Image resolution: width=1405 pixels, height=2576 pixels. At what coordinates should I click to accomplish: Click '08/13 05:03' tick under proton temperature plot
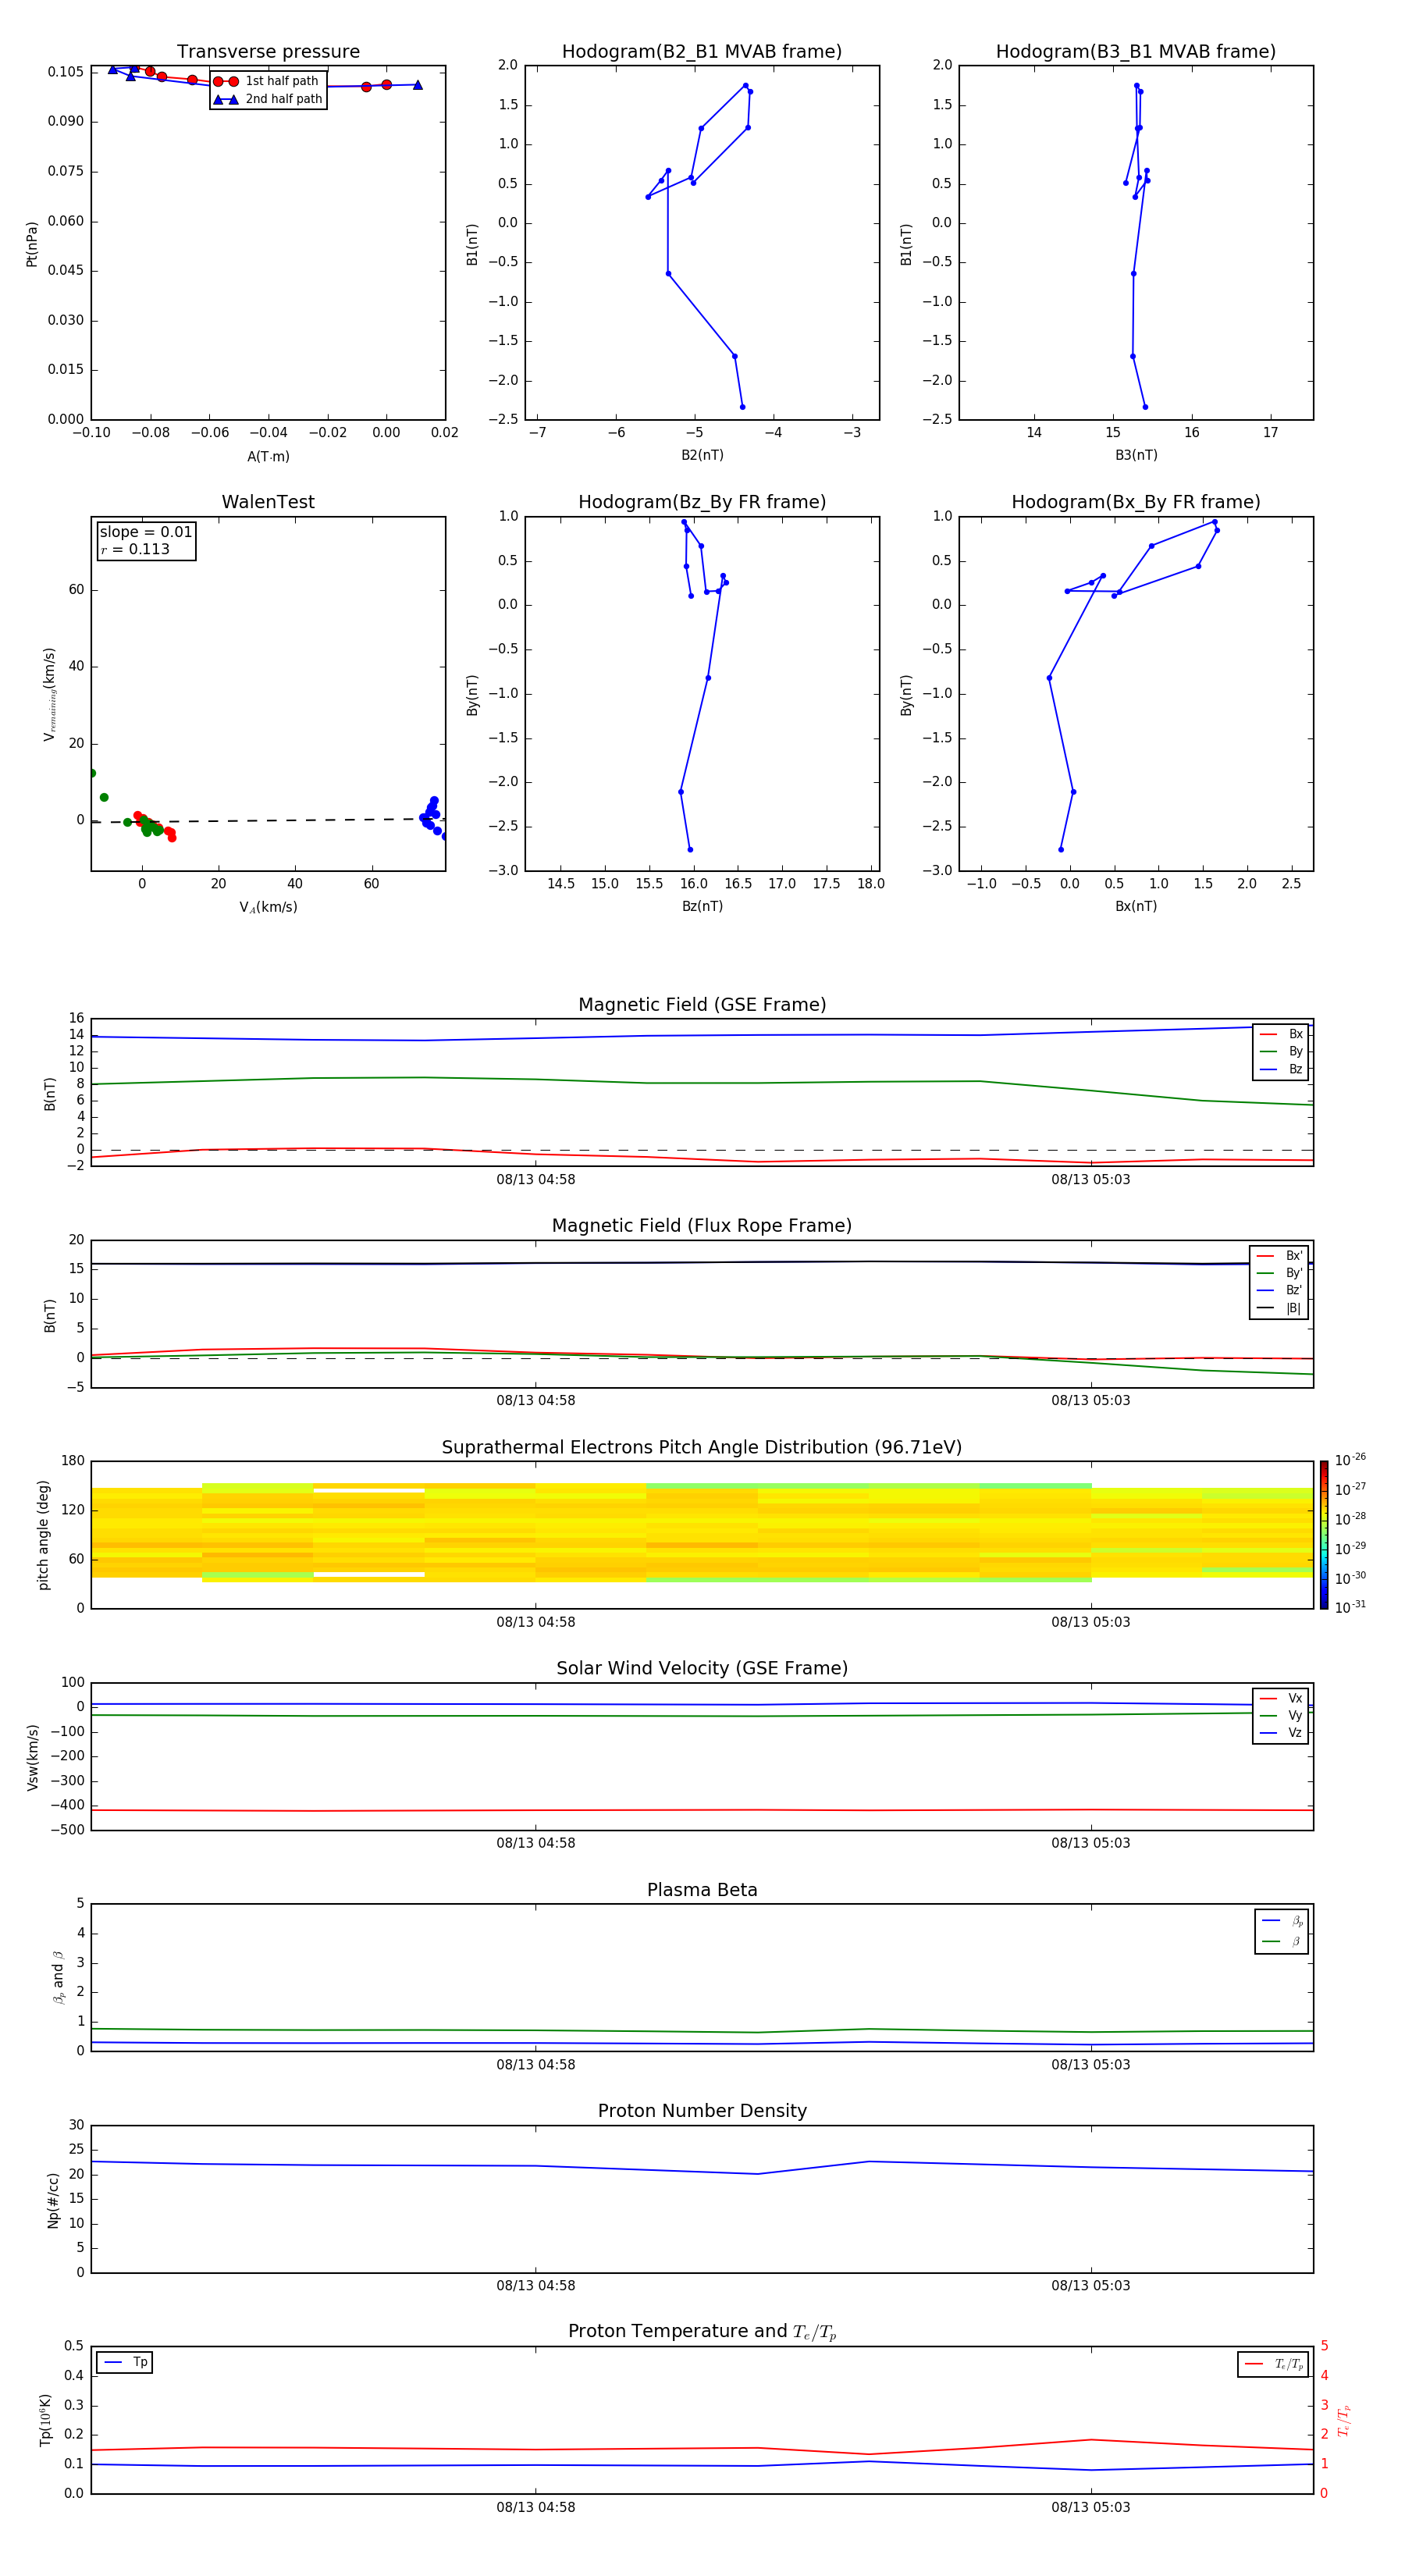click(1091, 2507)
